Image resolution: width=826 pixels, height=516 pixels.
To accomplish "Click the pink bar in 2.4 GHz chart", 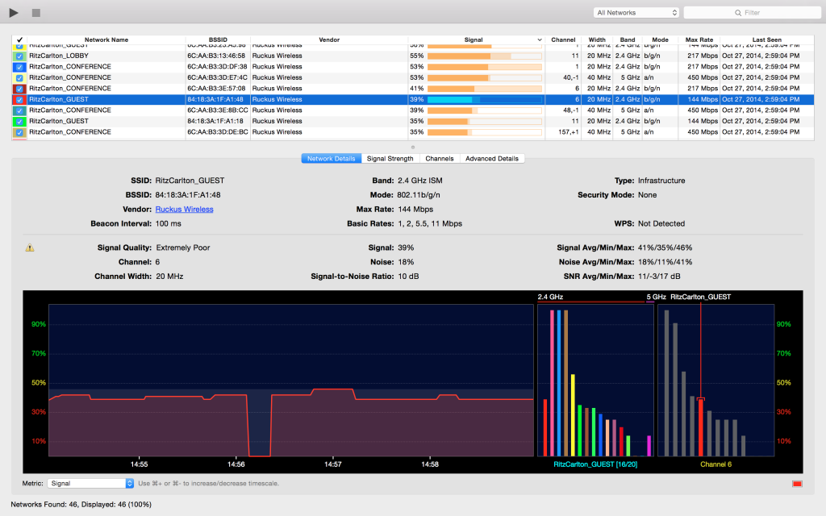I will point(552,383).
